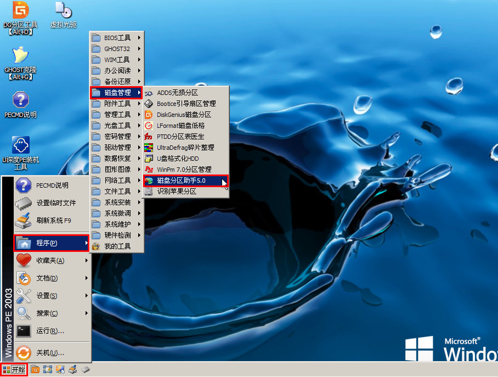Click WinPm 7.0分区管理 icon
Image resolution: width=498 pixels, height=377 pixels.
pos(149,170)
